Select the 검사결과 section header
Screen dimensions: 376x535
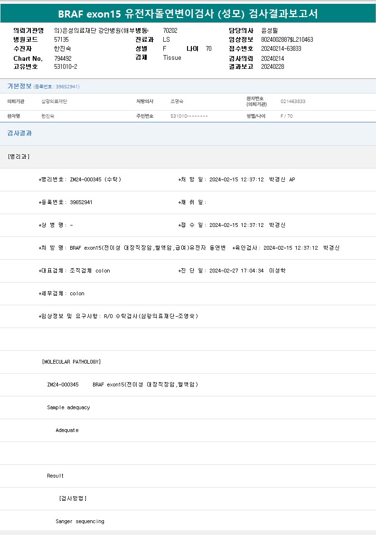[19, 134]
